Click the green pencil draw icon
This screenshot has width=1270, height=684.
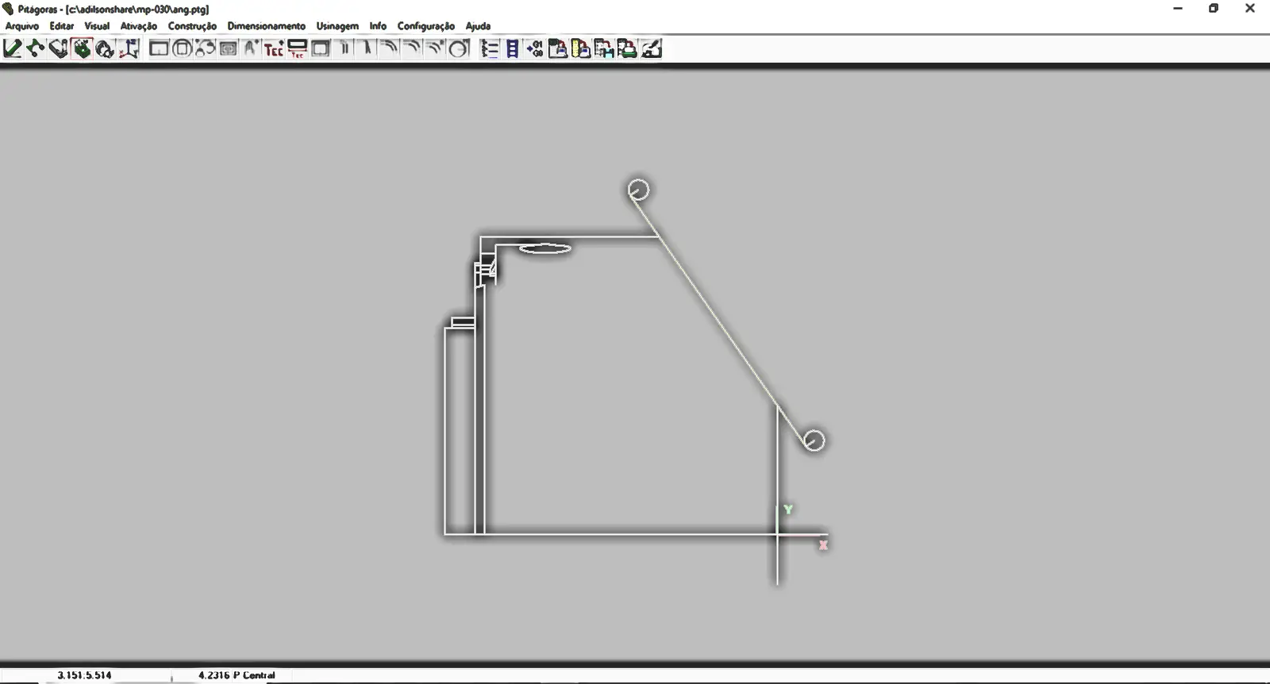click(13, 49)
